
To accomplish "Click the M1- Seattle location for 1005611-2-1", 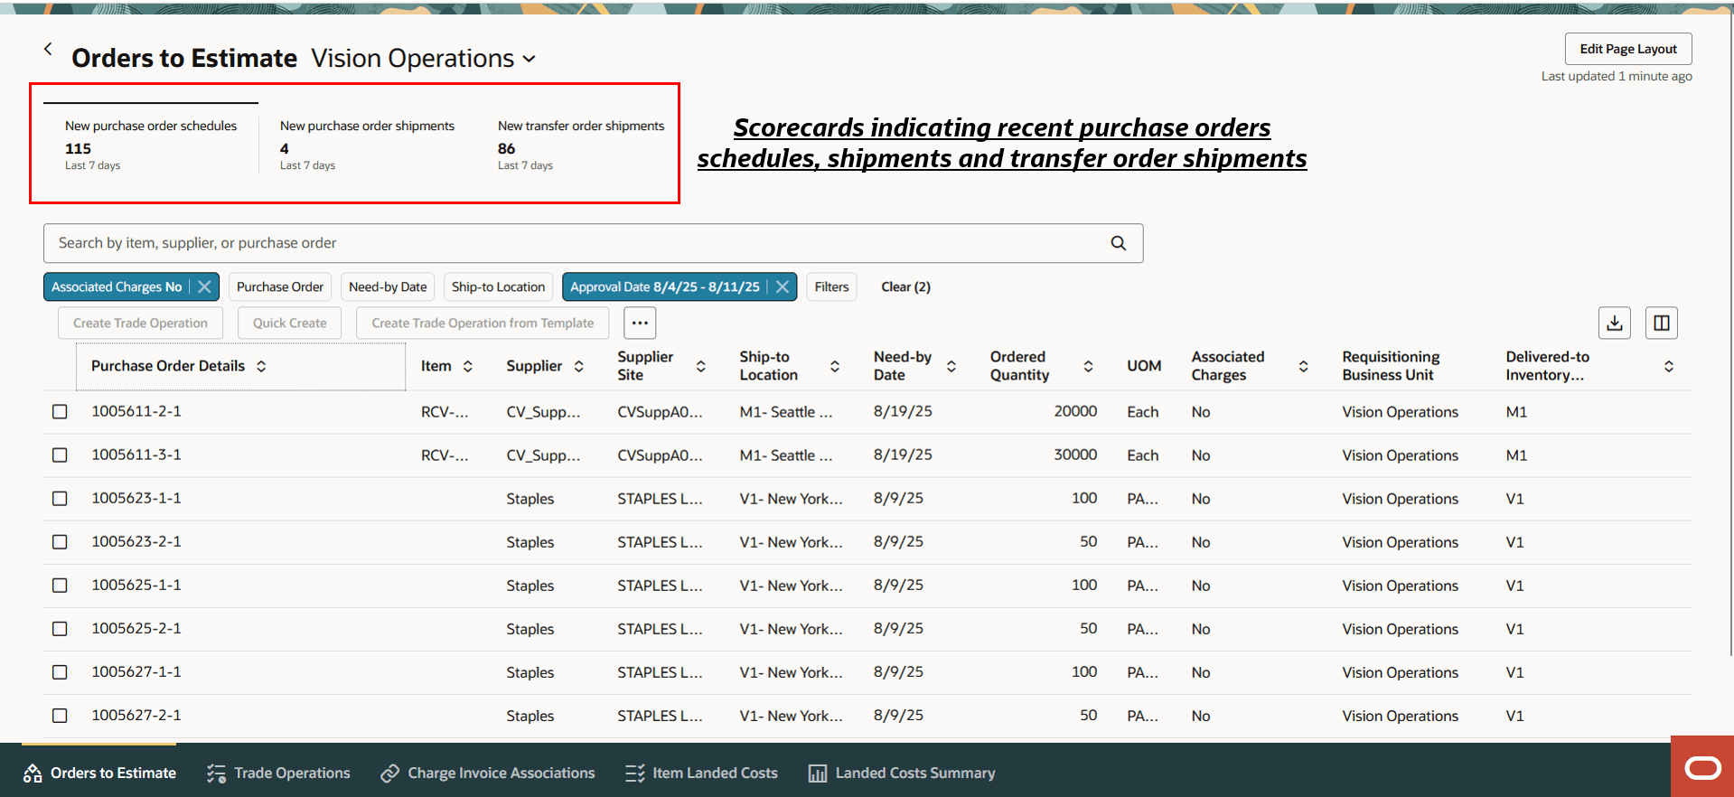I will point(786,412).
